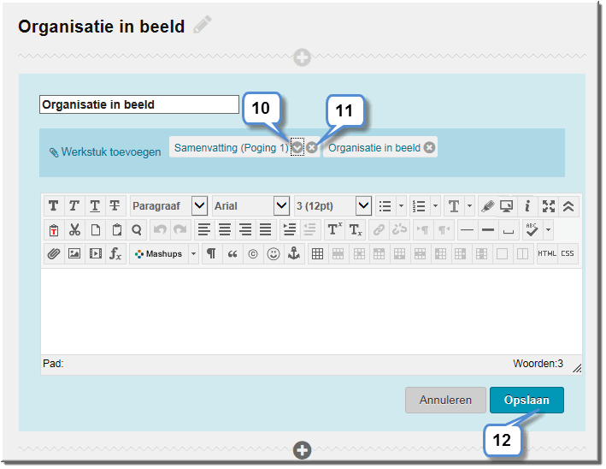Toggle Underline text formatting
Image resolution: width=606 pixels, height=469 pixels.
pyautogui.click(x=94, y=206)
